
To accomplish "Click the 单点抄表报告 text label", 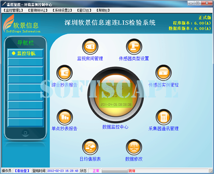I will point(64,129).
